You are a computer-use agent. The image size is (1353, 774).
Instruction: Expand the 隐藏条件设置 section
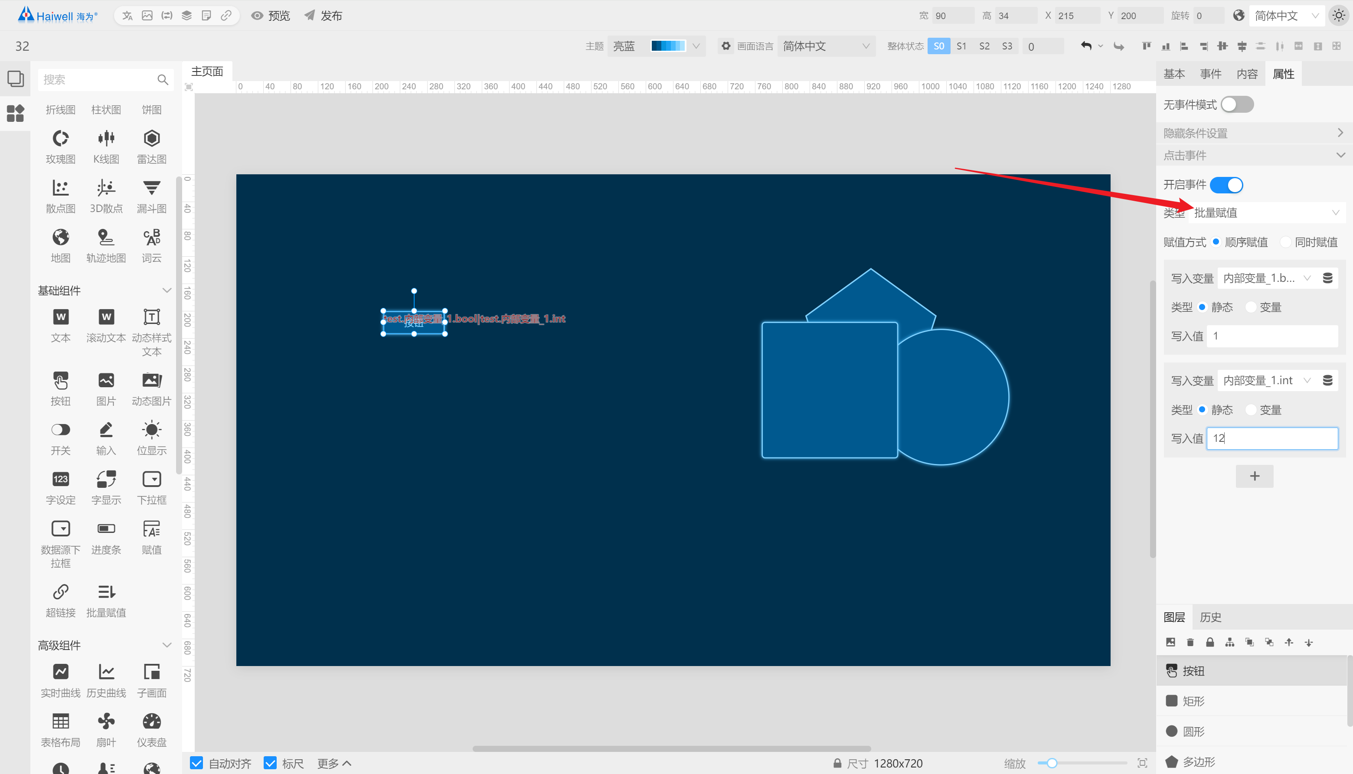1254,133
